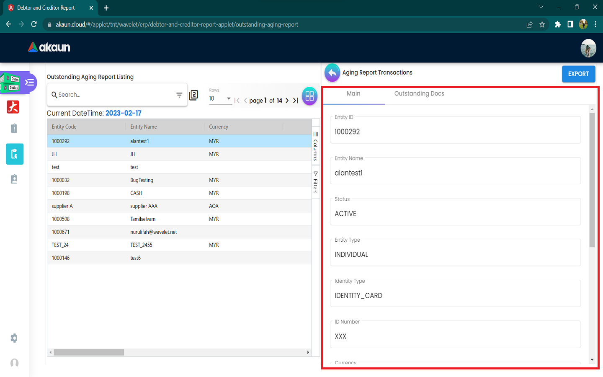Expand the Filters side panel
603x377 pixels.
[316, 183]
